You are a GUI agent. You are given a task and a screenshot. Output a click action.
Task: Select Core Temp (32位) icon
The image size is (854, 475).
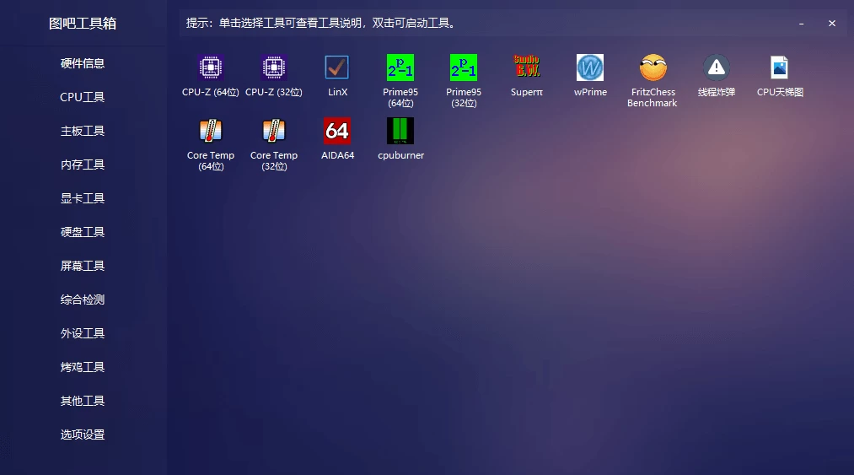pos(274,131)
